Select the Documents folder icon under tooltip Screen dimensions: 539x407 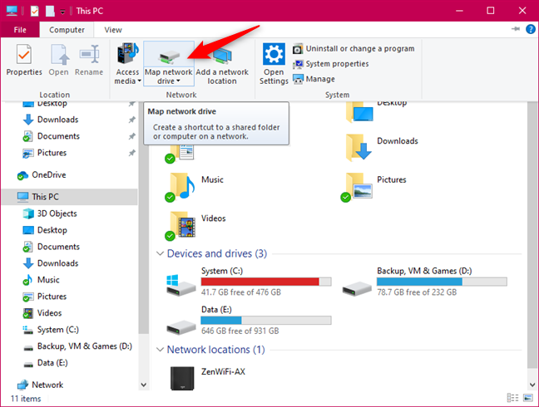[180, 154]
